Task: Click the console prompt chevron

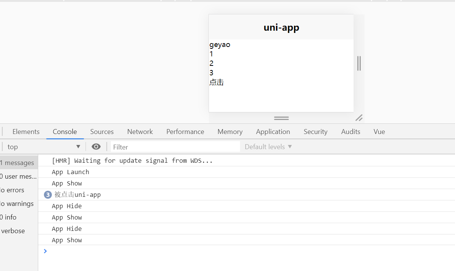Action: coord(45,251)
